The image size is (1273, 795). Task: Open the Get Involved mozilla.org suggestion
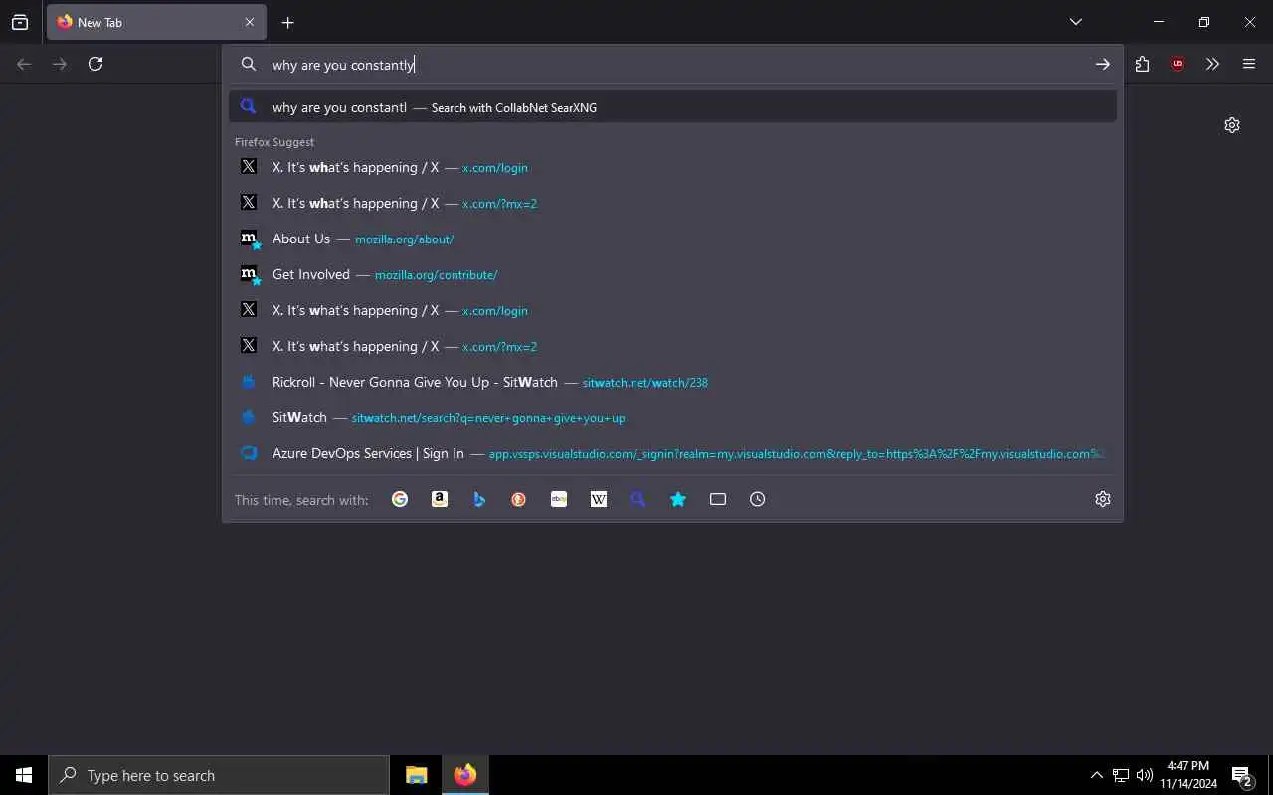672,274
